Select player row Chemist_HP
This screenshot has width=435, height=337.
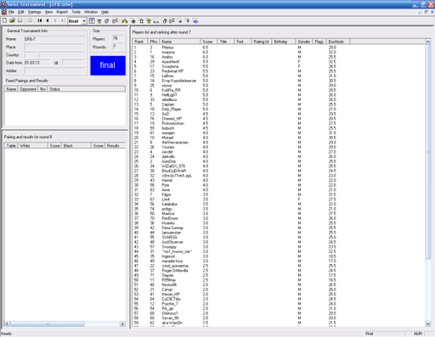click(279, 119)
